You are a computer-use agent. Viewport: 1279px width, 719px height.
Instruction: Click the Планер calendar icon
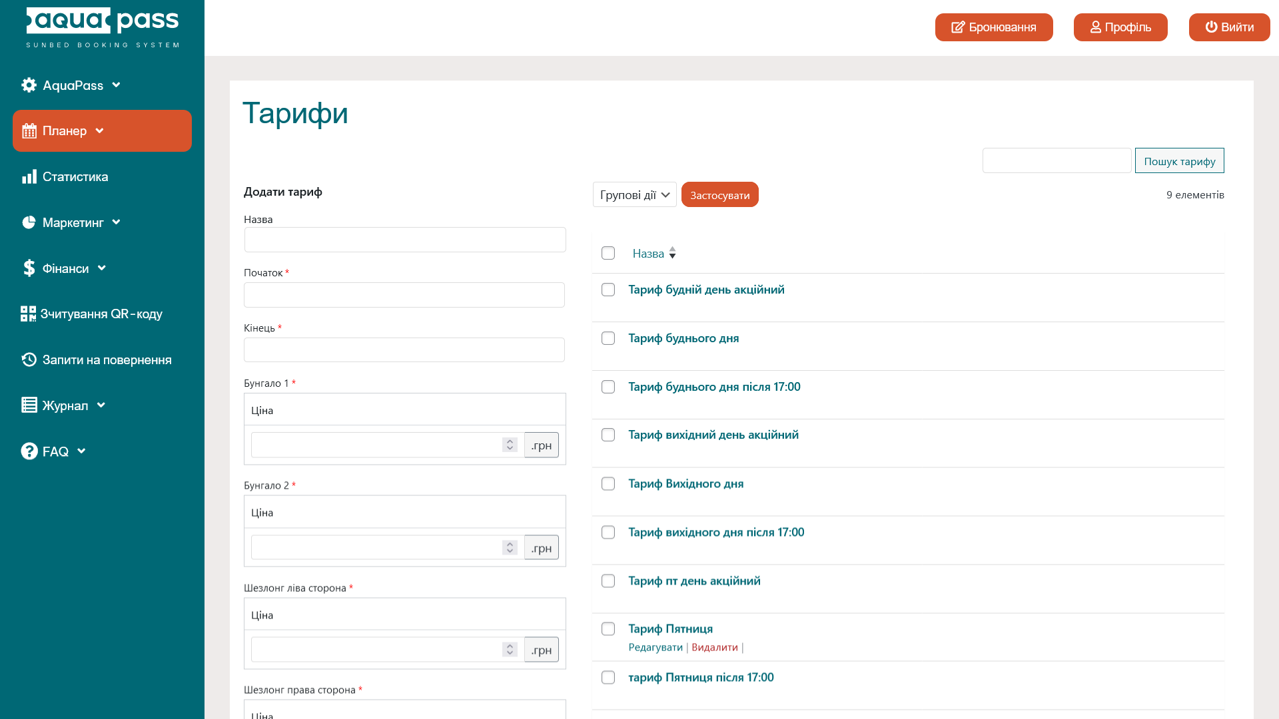click(29, 131)
